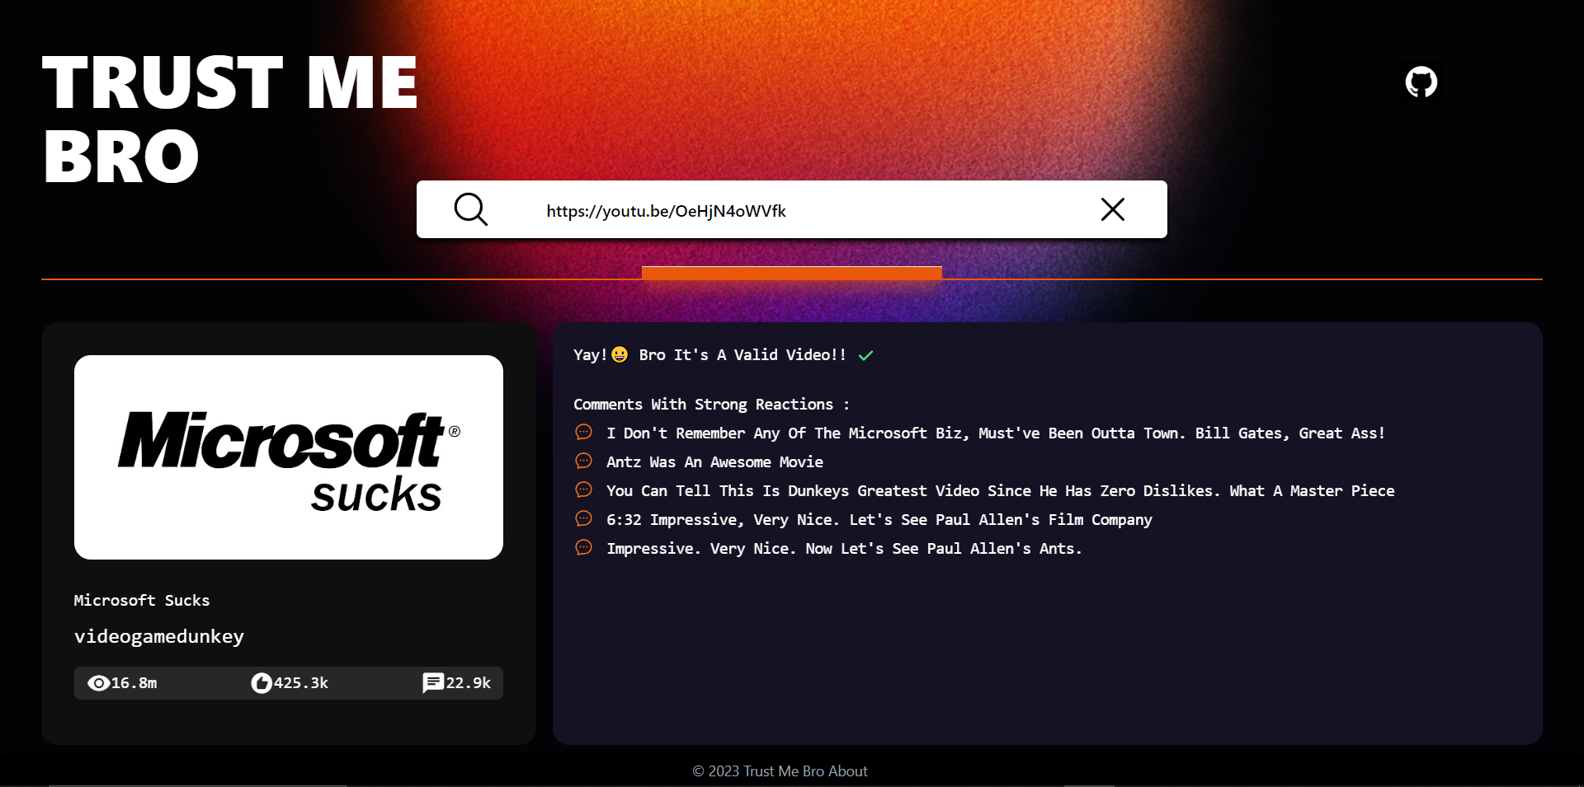1584x787 pixels.
Task: Click bubble icon beside 6:32 Impressive comment
Action: [583, 518]
